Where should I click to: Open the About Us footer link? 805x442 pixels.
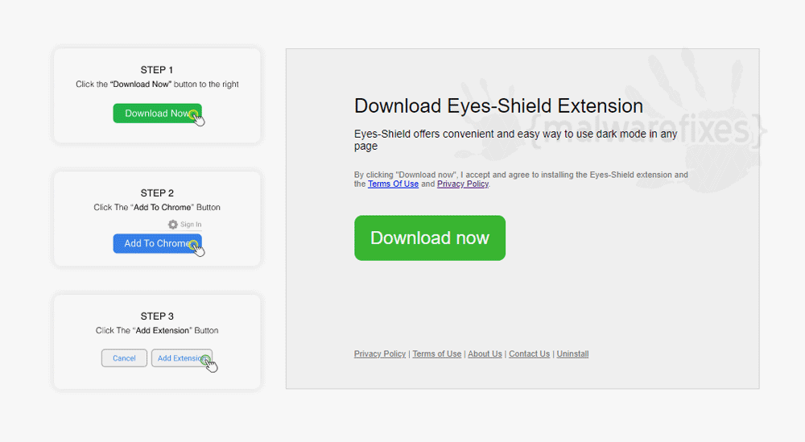tap(485, 353)
